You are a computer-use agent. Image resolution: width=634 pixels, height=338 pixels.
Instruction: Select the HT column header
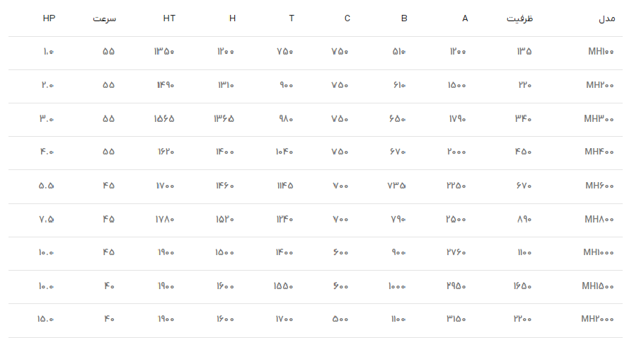[169, 18]
